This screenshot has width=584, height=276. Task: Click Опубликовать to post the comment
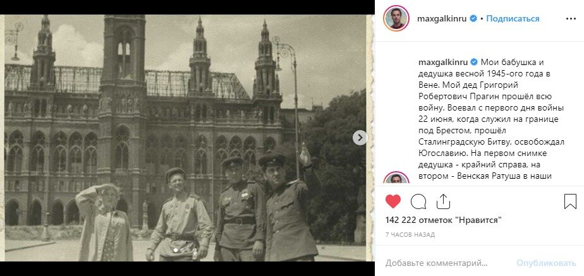(x=546, y=263)
